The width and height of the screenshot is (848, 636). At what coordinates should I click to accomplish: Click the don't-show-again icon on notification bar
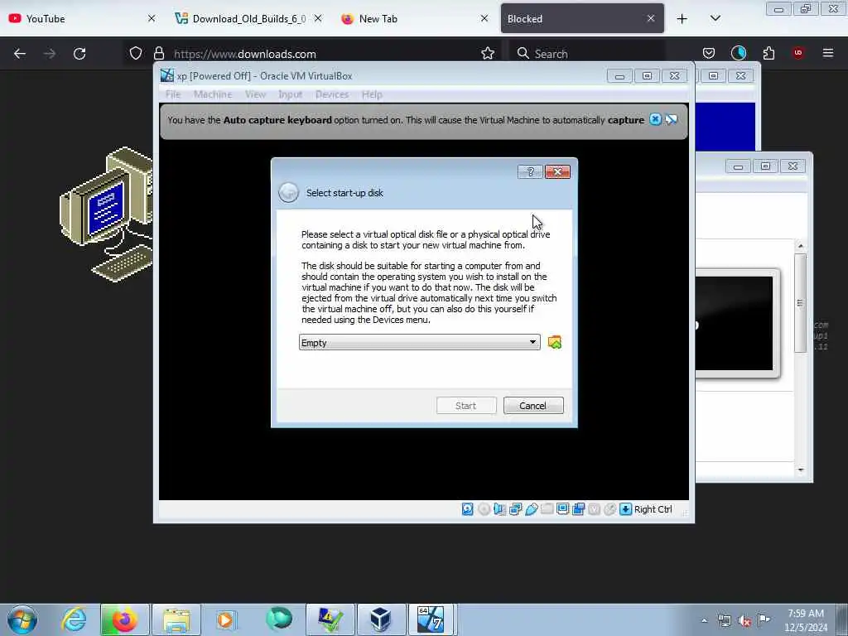(671, 119)
